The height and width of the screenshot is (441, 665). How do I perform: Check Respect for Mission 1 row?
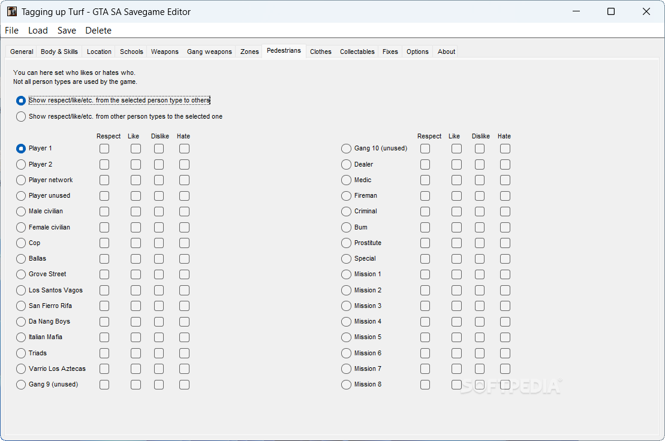(x=425, y=274)
